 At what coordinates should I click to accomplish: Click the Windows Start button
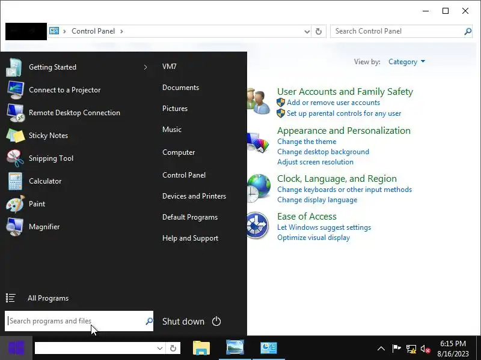click(x=16, y=348)
